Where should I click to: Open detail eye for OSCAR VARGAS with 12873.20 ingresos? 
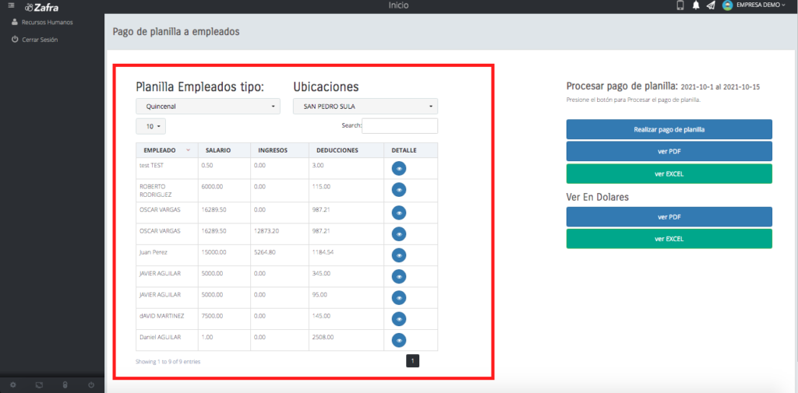[x=399, y=234]
